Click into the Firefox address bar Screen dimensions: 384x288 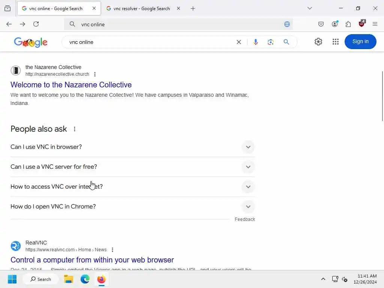[x=178, y=24]
